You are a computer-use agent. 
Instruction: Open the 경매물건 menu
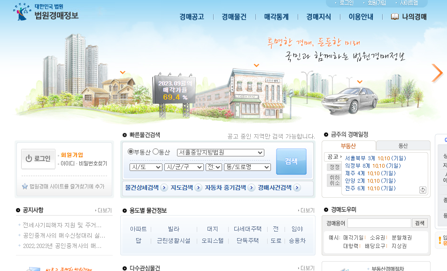[234, 17]
